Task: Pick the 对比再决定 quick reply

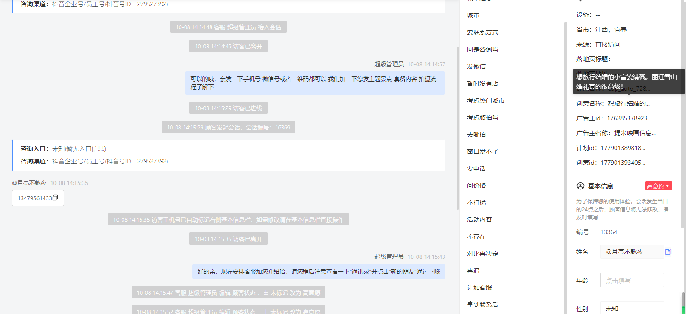Action: pos(483,254)
